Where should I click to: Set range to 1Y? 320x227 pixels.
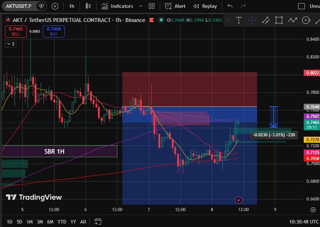[x=73, y=222]
